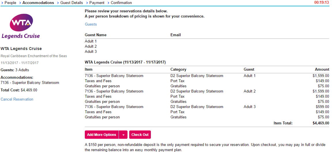Expand the Add More Options dropdown arrow
This screenshot has width=332, height=152.
tap(123, 135)
